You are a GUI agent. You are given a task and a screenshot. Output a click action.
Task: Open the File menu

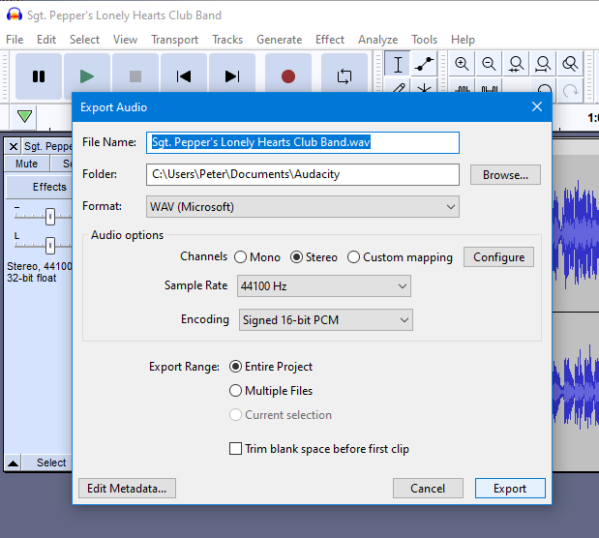coord(15,40)
